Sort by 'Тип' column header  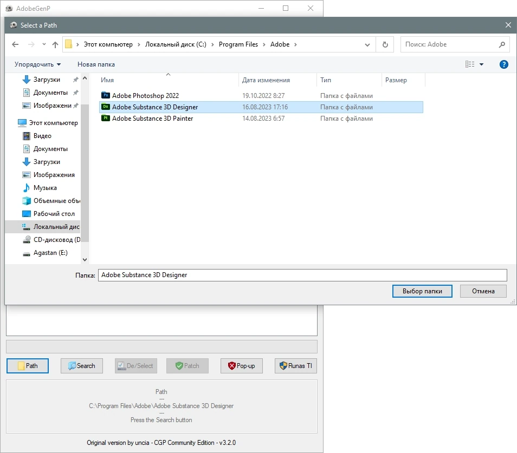pyautogui.click(x=349, y=80)
